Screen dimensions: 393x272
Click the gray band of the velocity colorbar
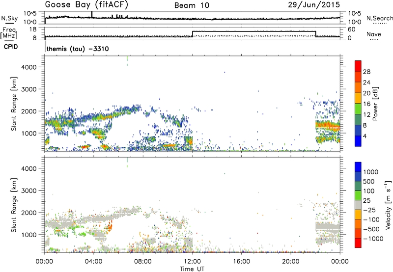point(358,205)
